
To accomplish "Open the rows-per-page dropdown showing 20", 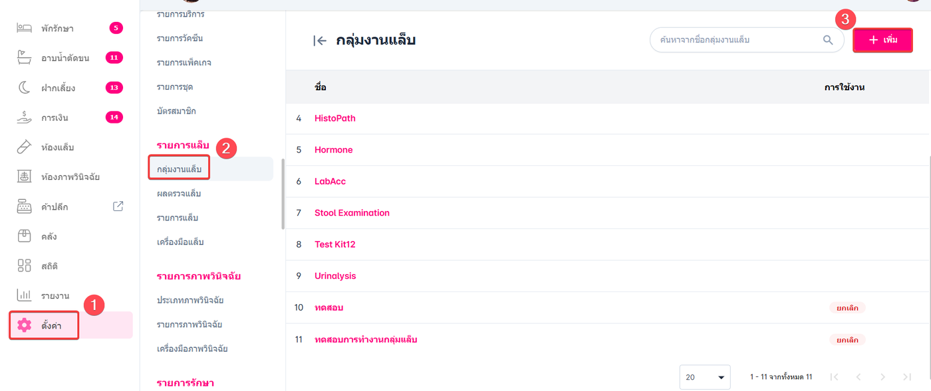I will (x=705, y=377).
